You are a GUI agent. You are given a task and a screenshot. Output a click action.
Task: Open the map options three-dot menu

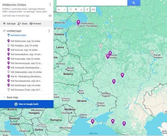(50, 4)
